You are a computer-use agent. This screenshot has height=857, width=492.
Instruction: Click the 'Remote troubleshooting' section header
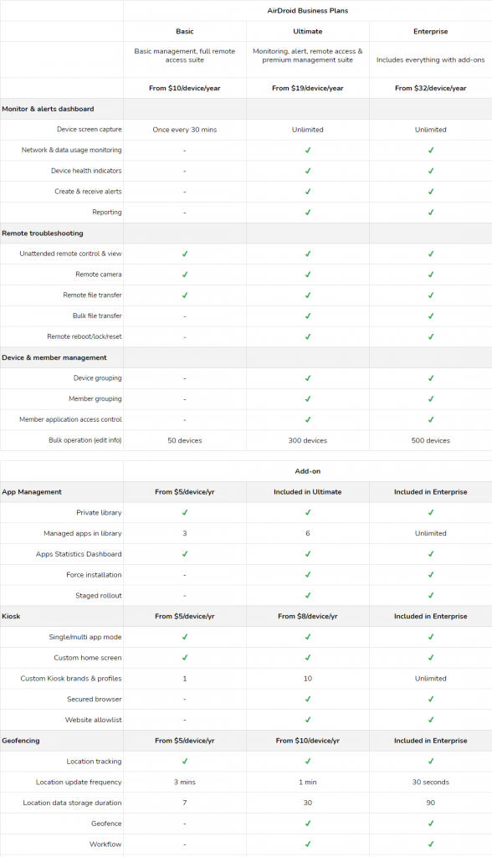click(x=43, y=233)
